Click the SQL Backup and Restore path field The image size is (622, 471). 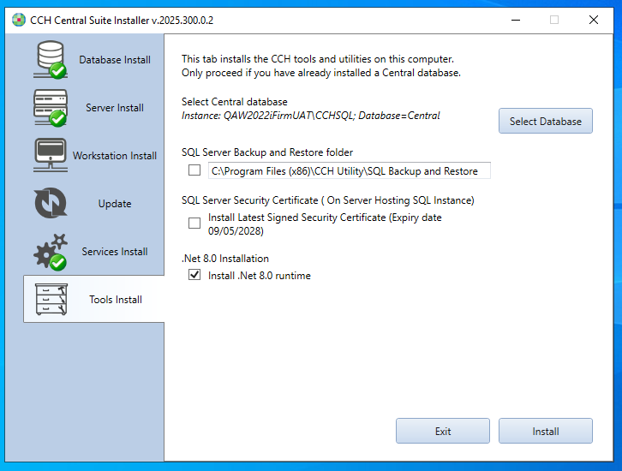click(349, 170)
